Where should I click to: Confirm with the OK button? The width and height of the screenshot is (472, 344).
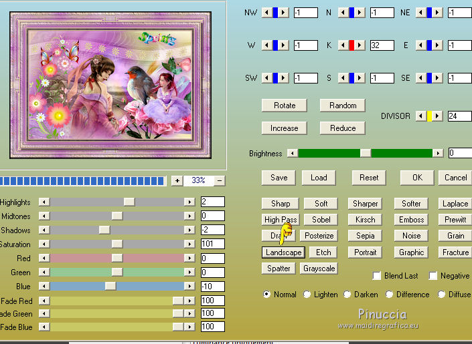(417, 178)
